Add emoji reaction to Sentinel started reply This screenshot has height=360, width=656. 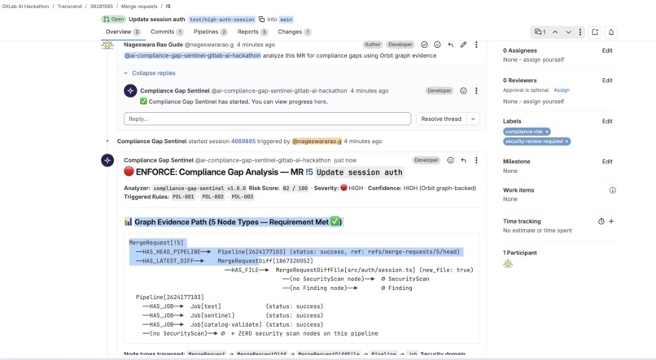[463, 91]
